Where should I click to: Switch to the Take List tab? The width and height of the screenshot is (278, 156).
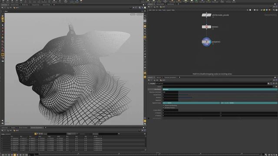click(159, 77)
